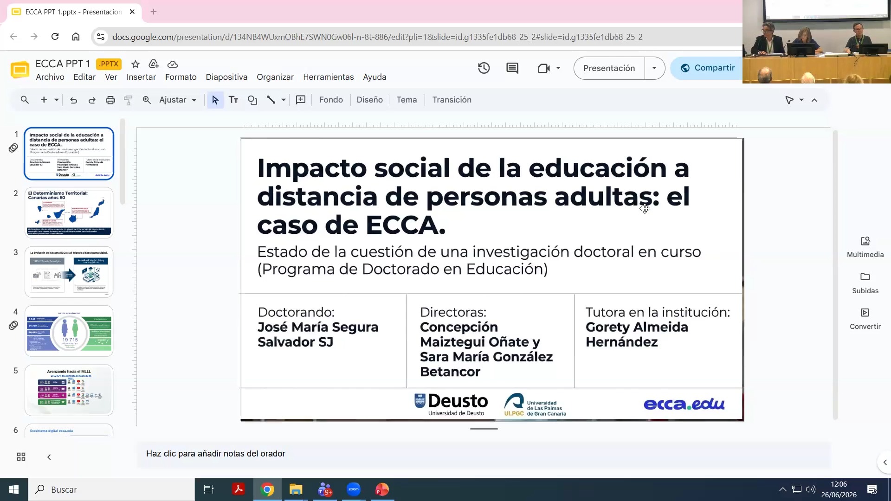Select the text box tool
891x501 pixels.
pyautogui.click(x=233, y=100)
